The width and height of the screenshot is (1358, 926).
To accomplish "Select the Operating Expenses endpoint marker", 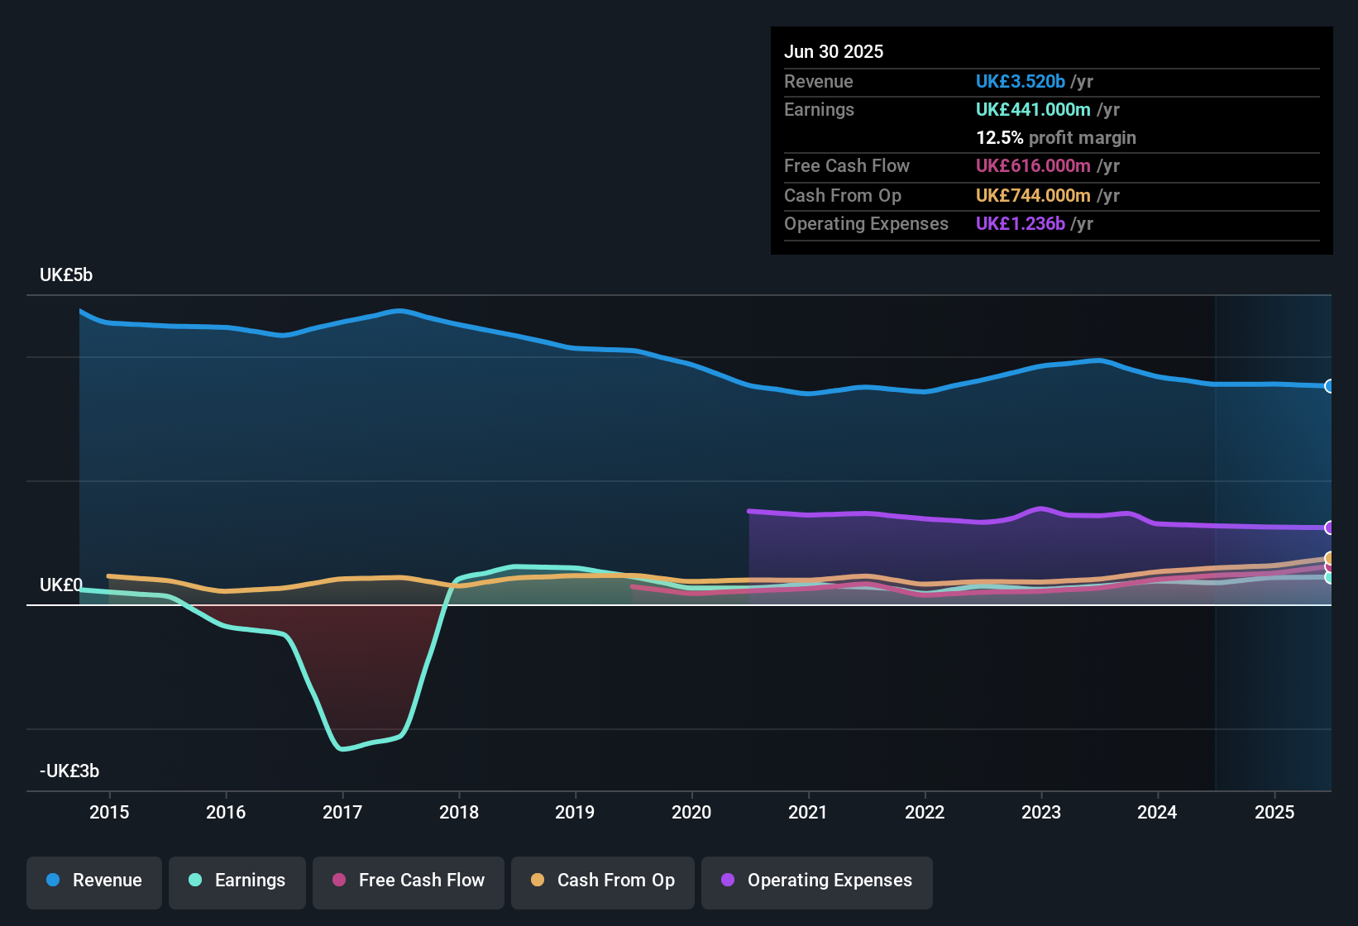I will [1330, 527].
